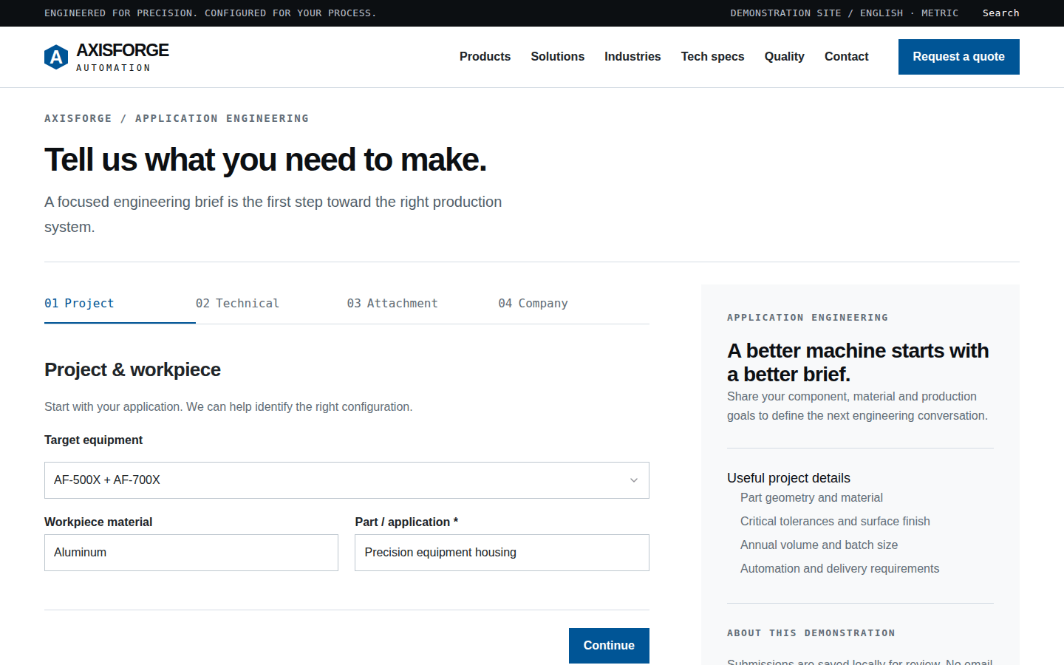Open the Solutions nav item
Image resolution: width=1064 pixels, height=665 pixels.
[x=557, y=57]
